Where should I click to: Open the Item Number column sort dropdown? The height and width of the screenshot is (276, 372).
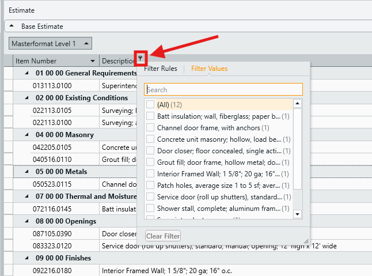[x=93, y=61]
